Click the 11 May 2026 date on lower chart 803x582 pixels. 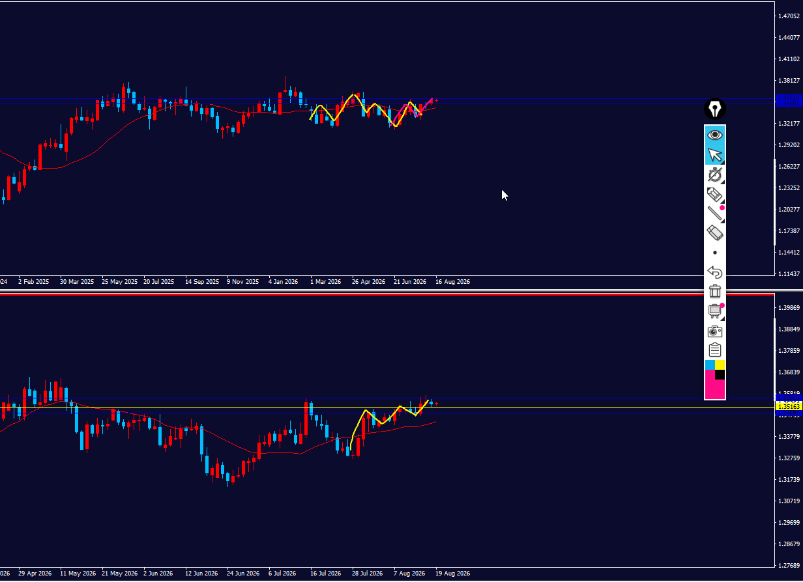(78, 574)
